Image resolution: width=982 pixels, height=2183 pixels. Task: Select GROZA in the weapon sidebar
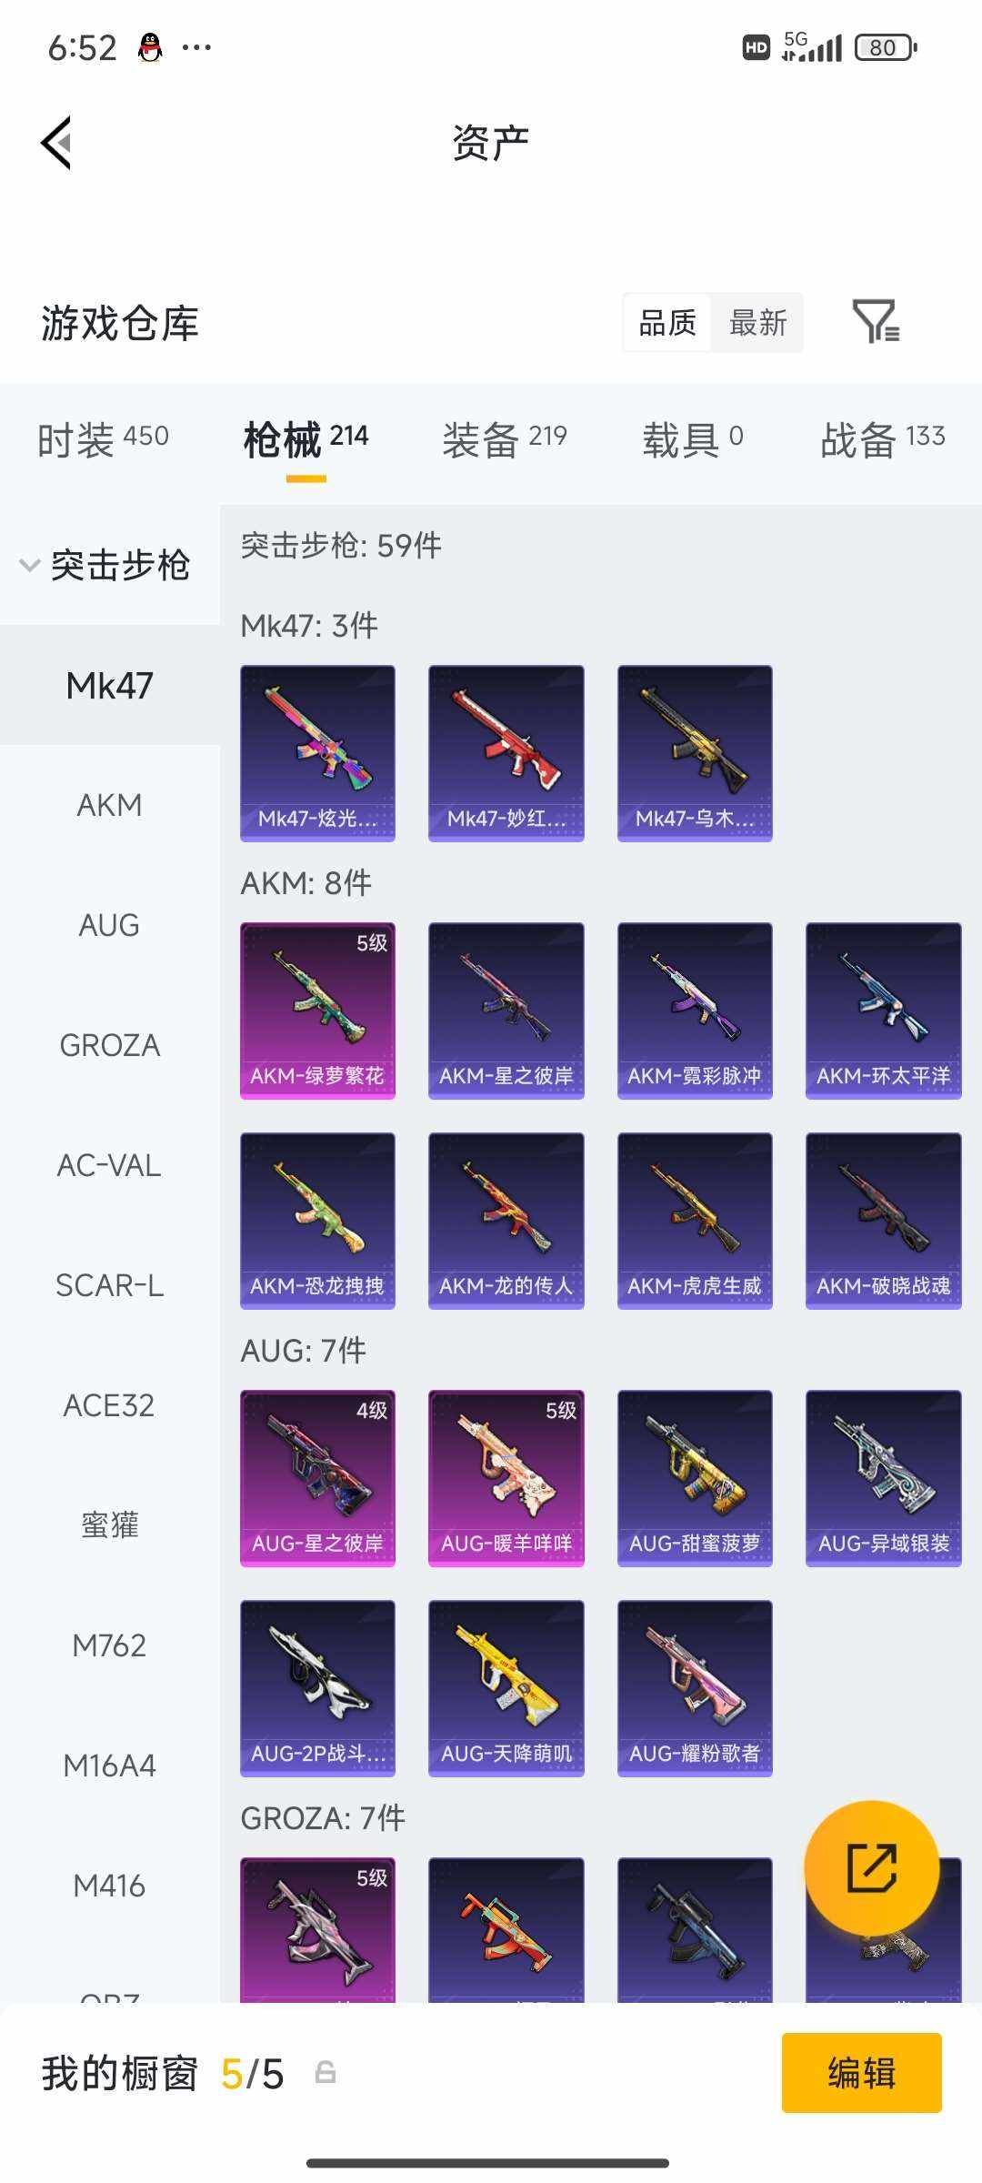(x=109, y=1045)
